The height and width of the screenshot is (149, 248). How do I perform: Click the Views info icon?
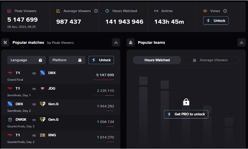pyautogui.click(x=225, y=11)
